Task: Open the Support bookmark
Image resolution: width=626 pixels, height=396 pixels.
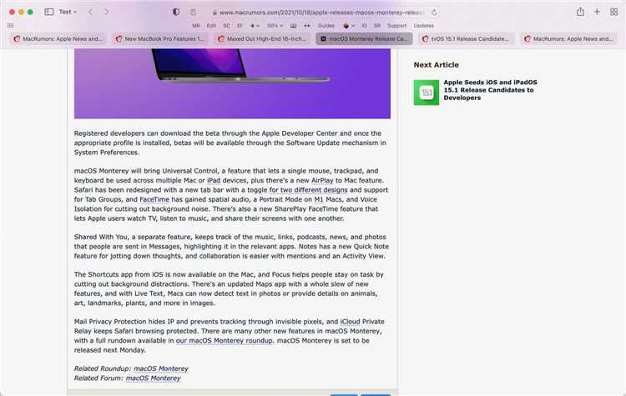Action: (x=396, y=26)
